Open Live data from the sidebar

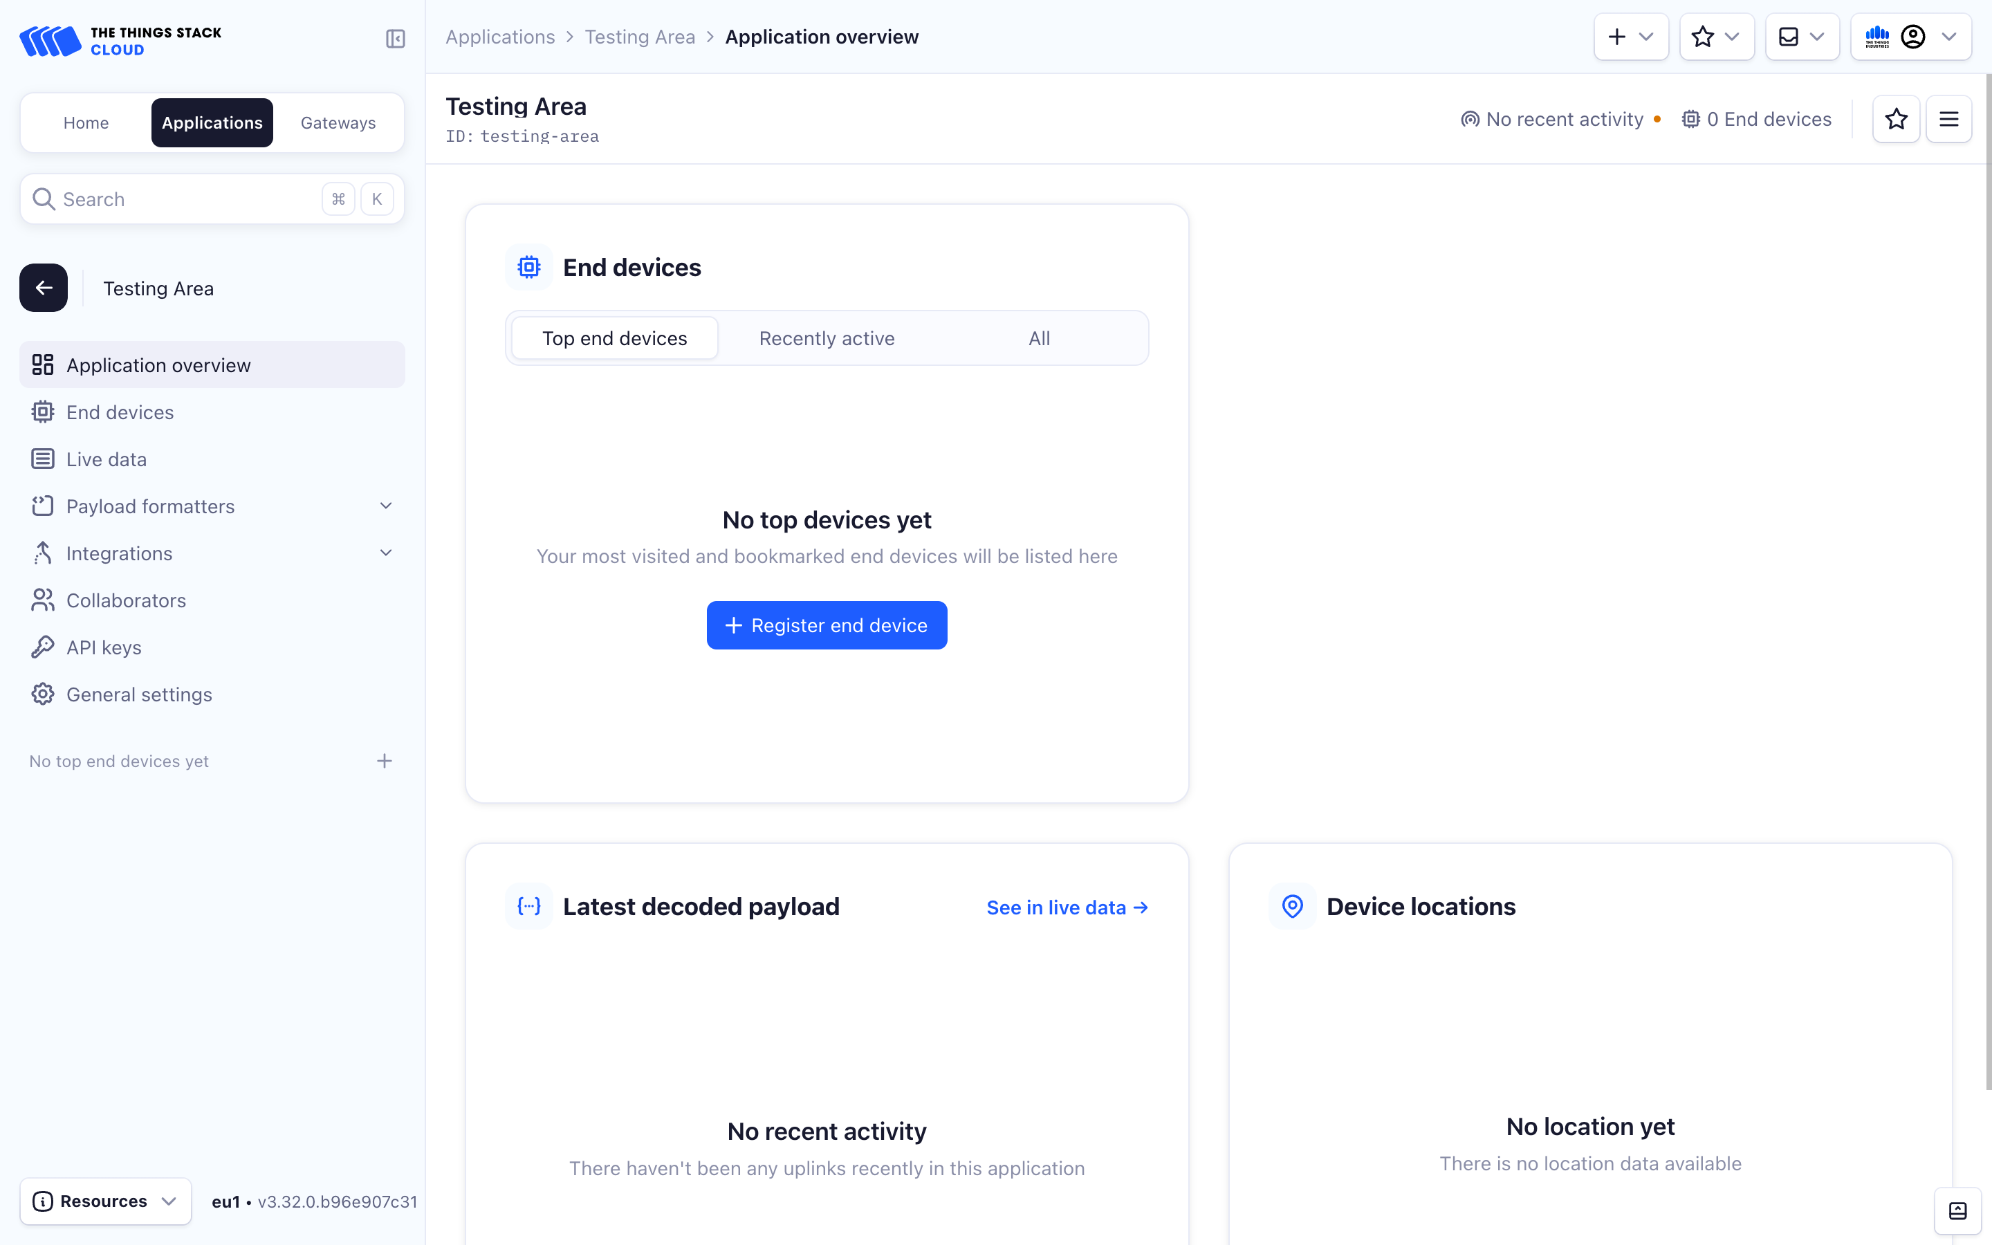(x=107, y=459)
